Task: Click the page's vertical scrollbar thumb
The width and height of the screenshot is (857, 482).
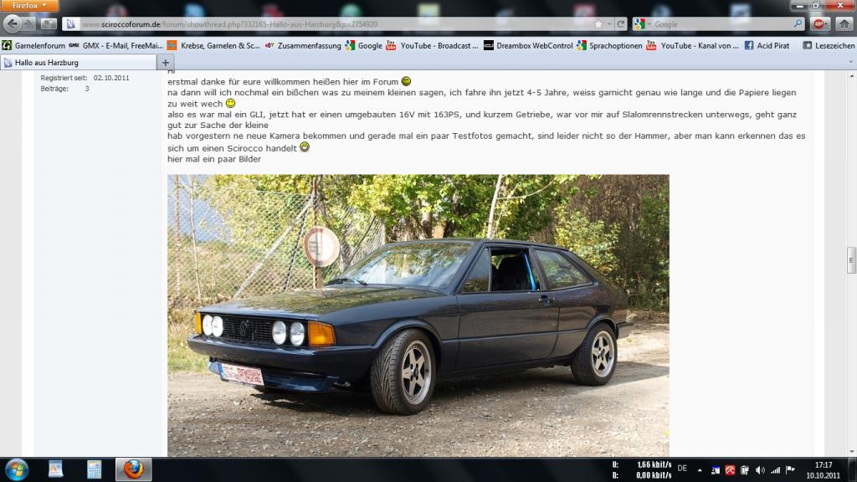Action: coord(851,259)
